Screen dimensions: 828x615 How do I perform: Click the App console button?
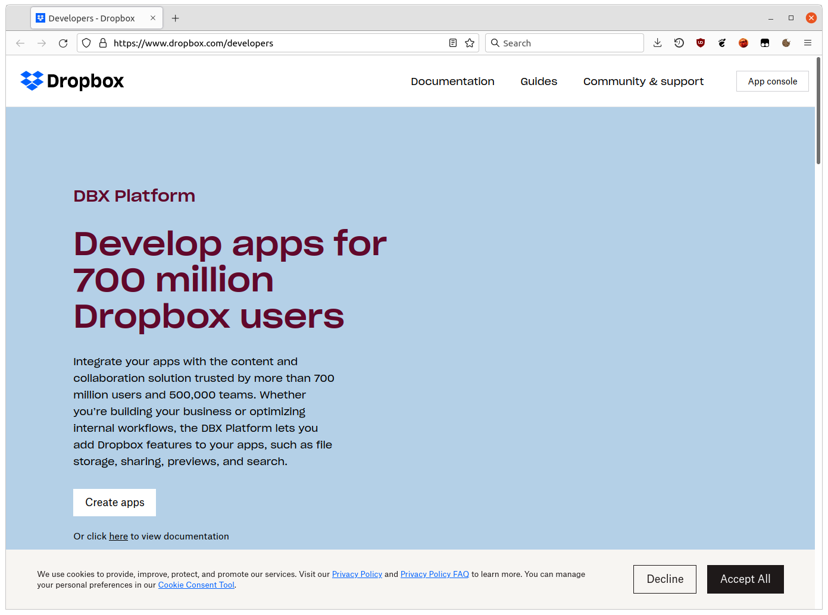click(773, 81)
